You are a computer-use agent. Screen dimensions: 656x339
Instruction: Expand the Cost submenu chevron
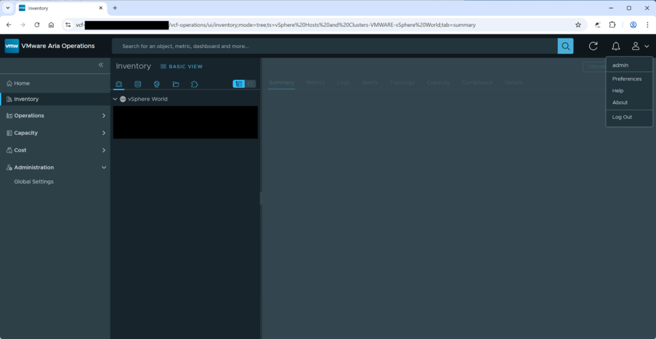click(104, 150)
